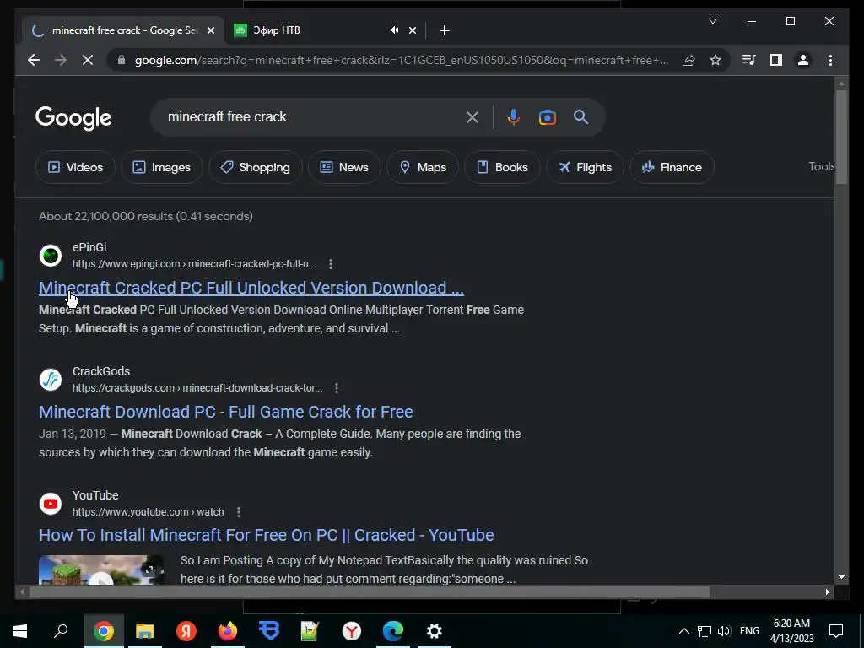The image size is (864, 648).
Task: View site information via lock icon
Action: pos(121,60)
